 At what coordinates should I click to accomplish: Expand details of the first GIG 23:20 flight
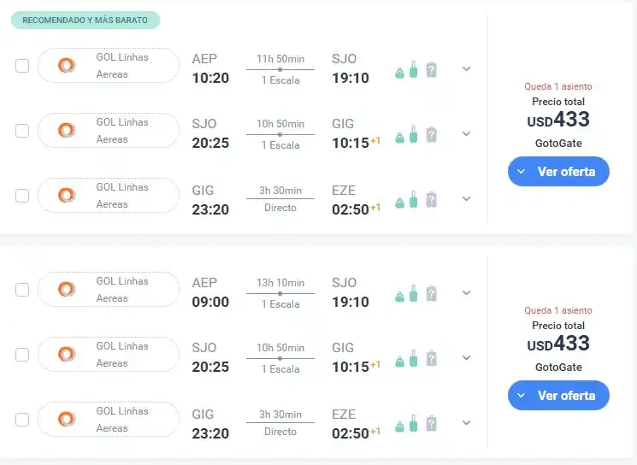(466, 198)
